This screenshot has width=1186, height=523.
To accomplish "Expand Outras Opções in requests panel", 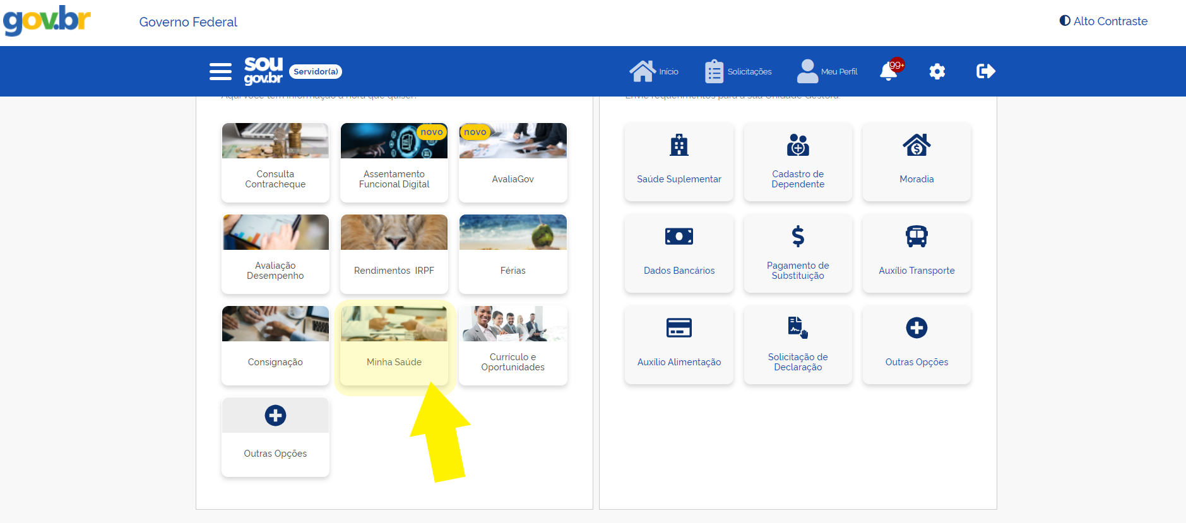I will point(916,345).
